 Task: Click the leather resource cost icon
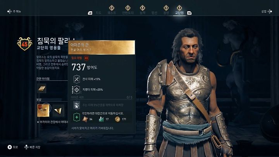coord(85,119)
